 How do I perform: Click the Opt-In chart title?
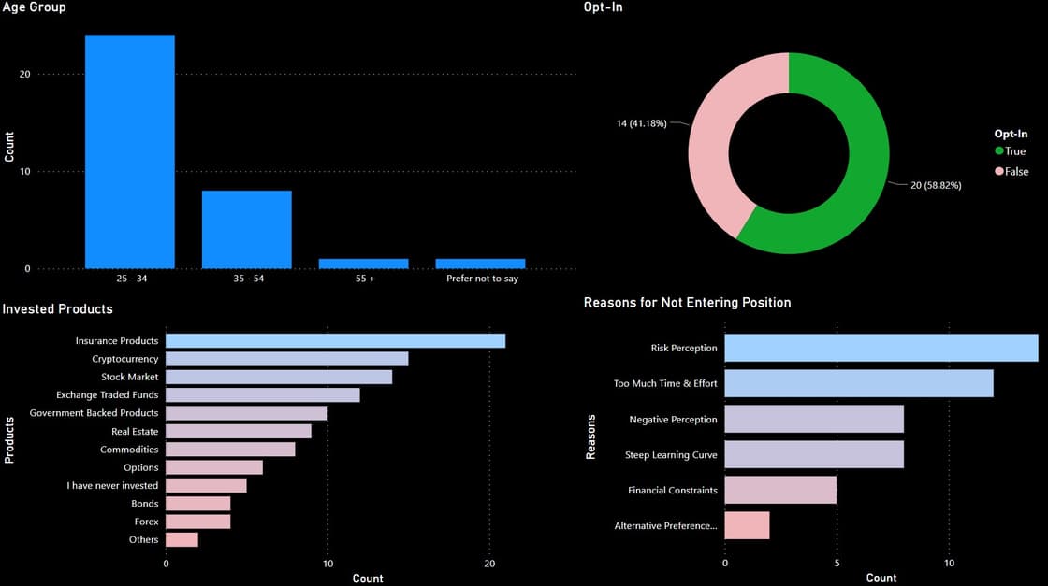tap(603, 7)
